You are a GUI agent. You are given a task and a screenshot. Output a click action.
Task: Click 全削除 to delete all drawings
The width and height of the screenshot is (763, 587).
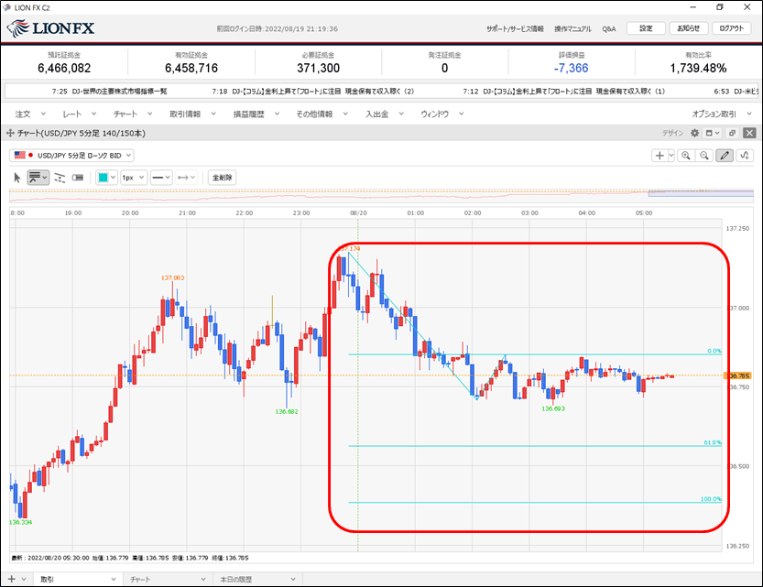(x=223, y=178)
